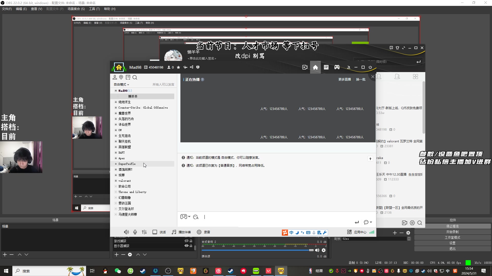Toggle the Sogou 中 language mode indicator

pyautogui.click(x=291, y=232)
